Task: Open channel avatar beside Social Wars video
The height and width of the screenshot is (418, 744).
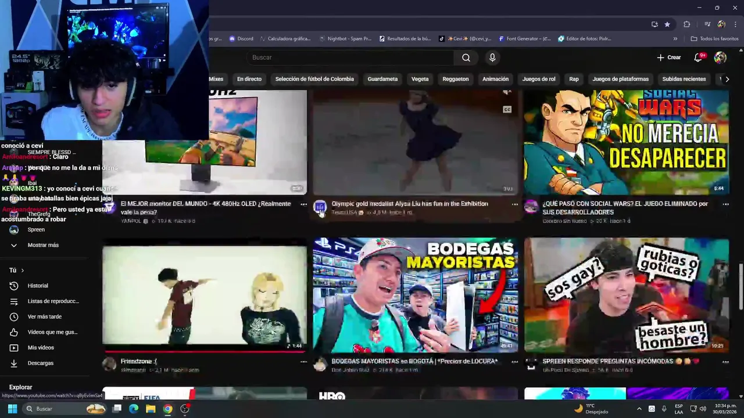Action: pos(531,207)
